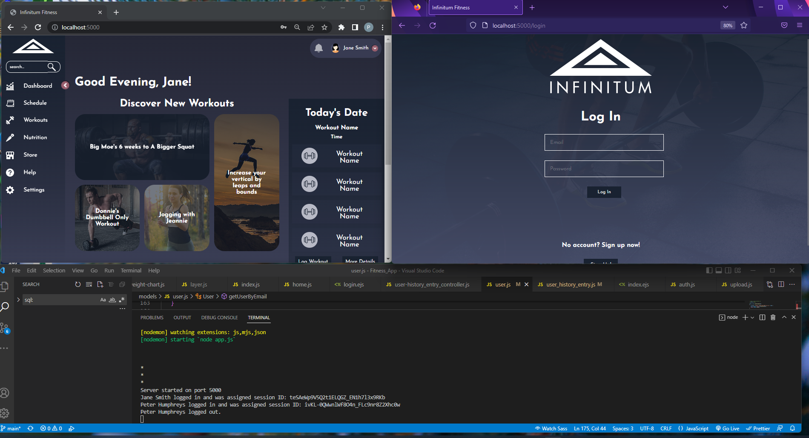Screen dimensions: 809x438
Task: Collapse the Infinitum navigation sidebar
Action: coord(65,85)
